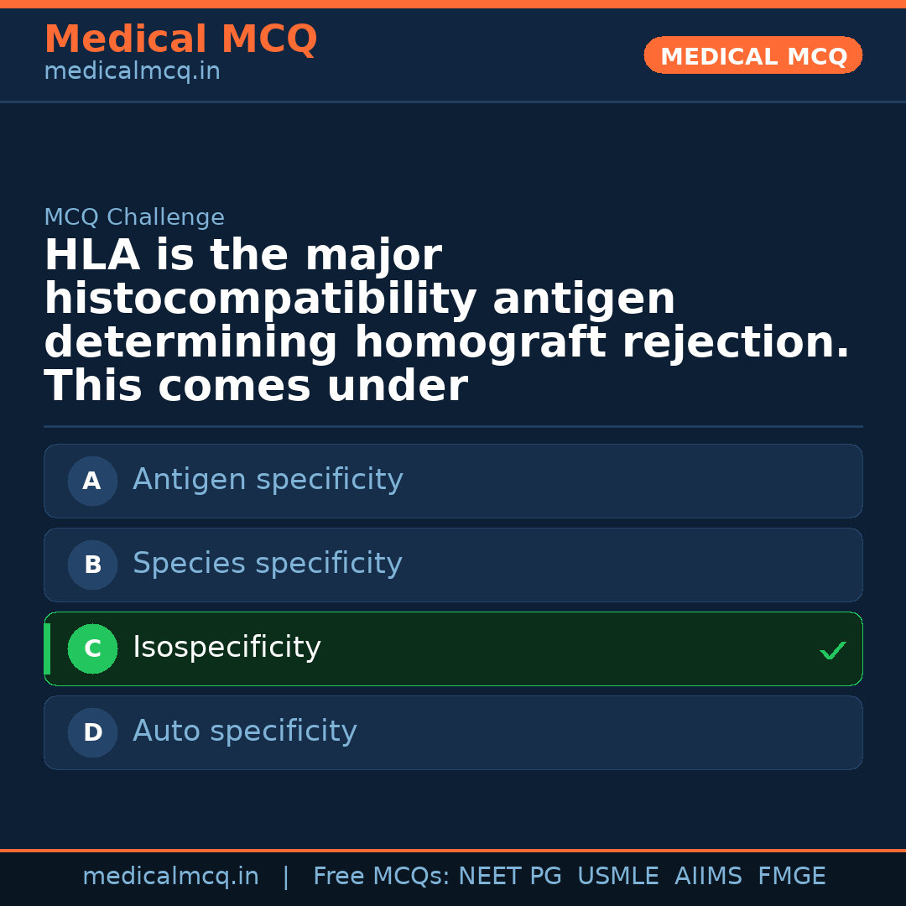Click the AIIMS footer label
This screenshot has height=906, width=906.
coord(708,877)
